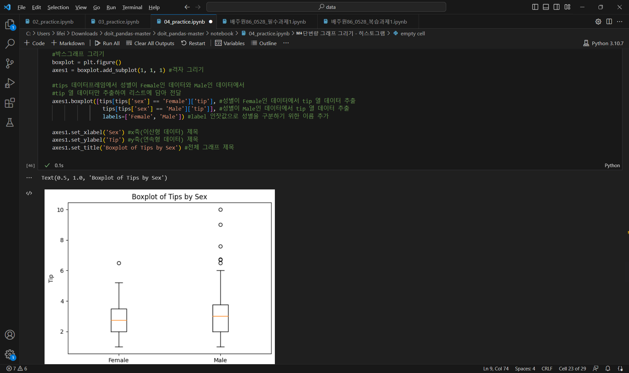Switch to the 03_practice.ipynb tab
Image resolution: width=629 pixels, height=373 pixels.
[118, 22]
